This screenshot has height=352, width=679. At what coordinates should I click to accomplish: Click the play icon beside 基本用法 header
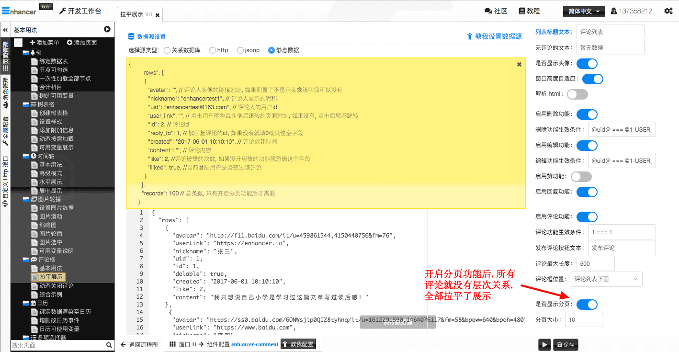tap(107, 30)
